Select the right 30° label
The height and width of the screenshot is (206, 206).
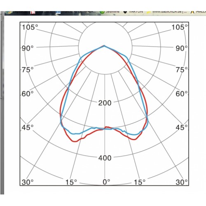coord(182,183)
